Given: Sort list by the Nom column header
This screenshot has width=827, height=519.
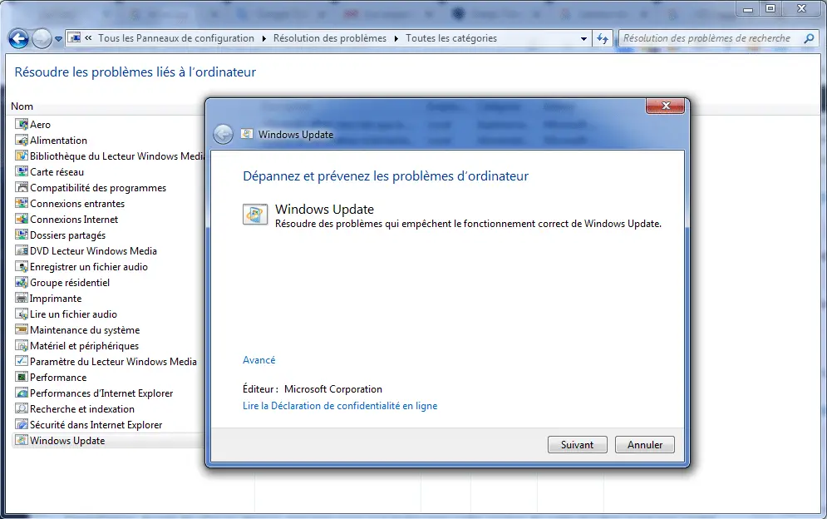Looking at the screenshot, I should pyautogui.click(x=22, y=106).
